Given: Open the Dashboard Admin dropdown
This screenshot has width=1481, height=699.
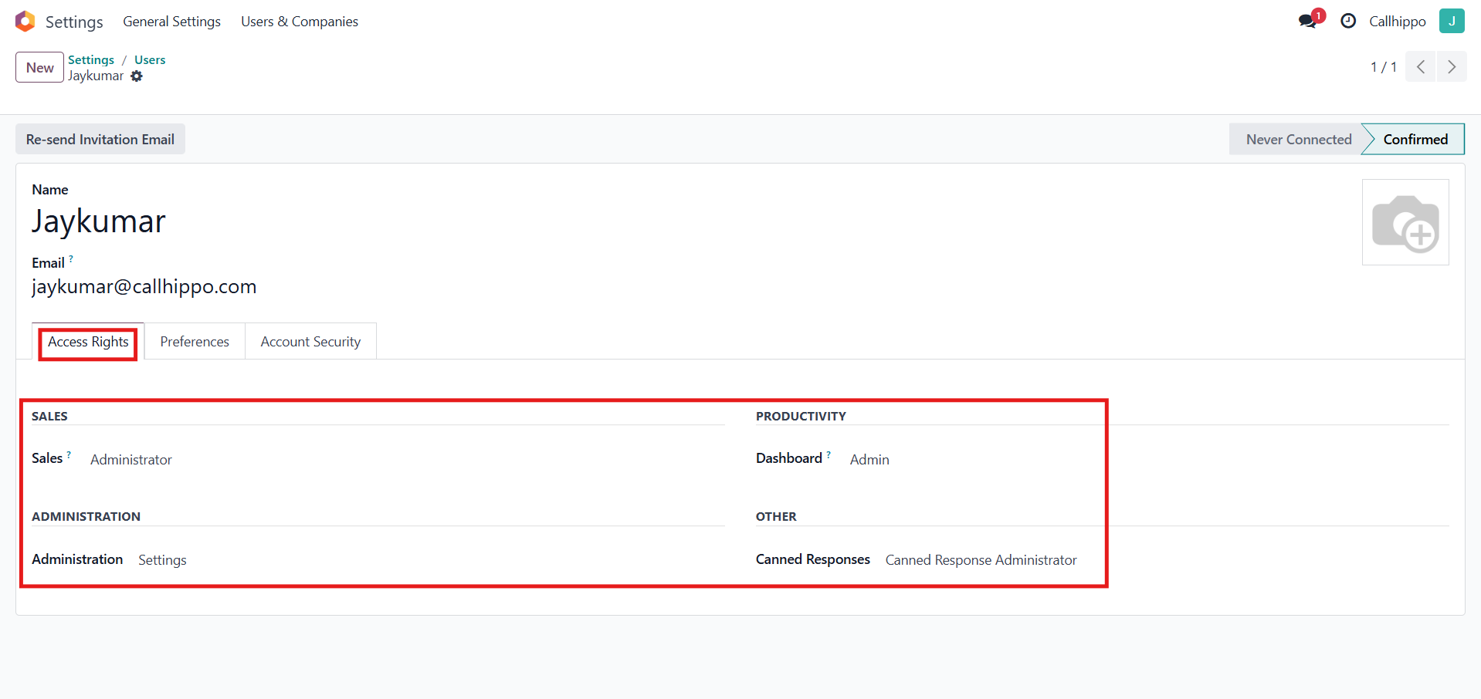Looking at the screenshot, I should pyautogui.click(x=869, y=460).
